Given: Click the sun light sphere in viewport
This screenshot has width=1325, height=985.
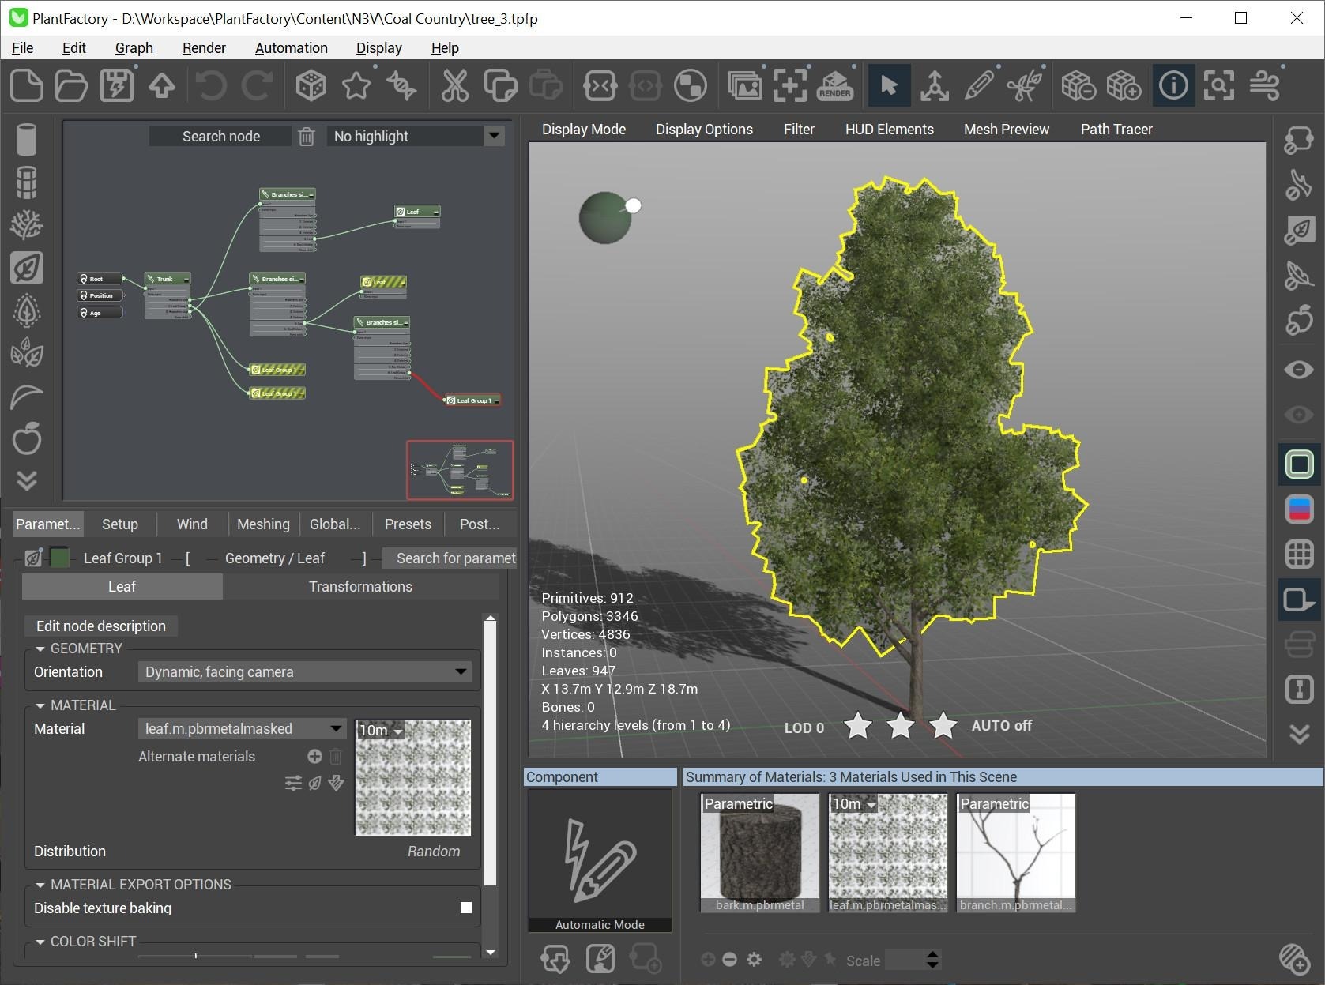Looking at the screenshot, I should click(x=605, y=217).
